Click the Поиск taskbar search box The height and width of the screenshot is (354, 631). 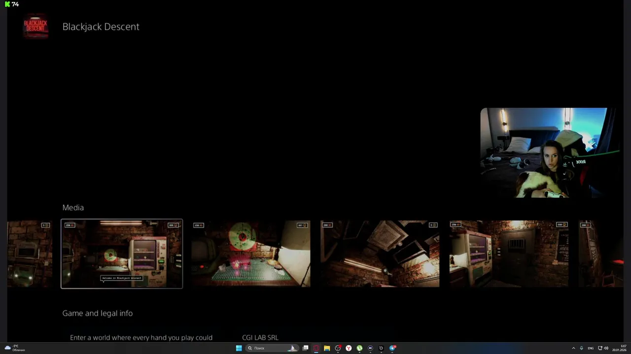tap(272, 348)
